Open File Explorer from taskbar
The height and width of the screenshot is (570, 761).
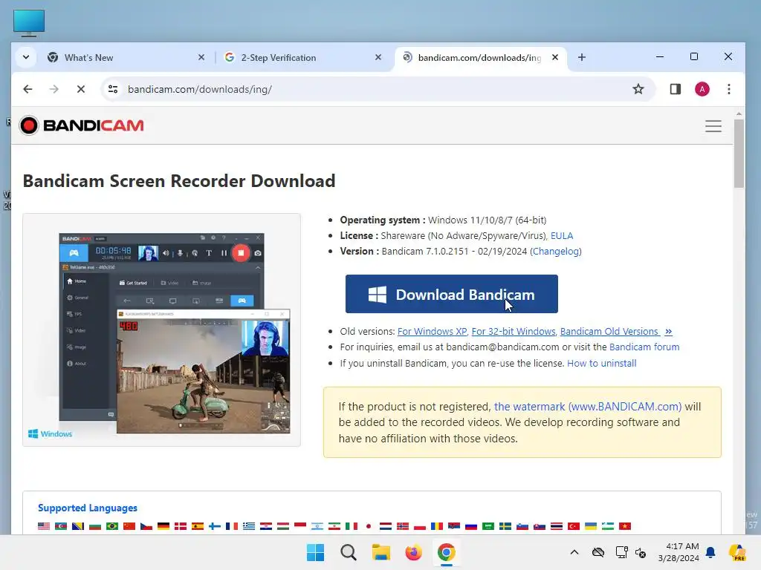point(381,552)
